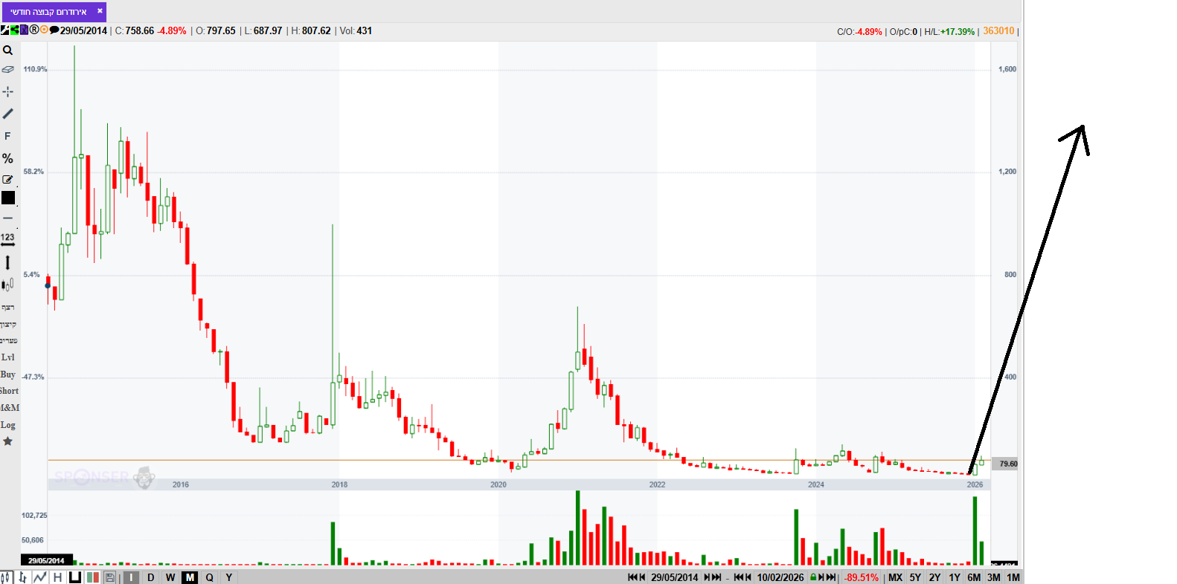Open the candlestick pattern tool in sidebar
The height and width of the screenshot is (584, 1177).
point(7,284)
